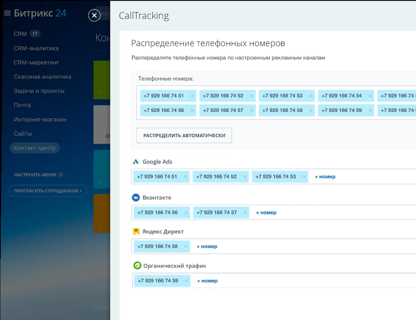Click Распределить автоматически button
The height and width of the screenshot is (320, 416).
coord(184,136)
